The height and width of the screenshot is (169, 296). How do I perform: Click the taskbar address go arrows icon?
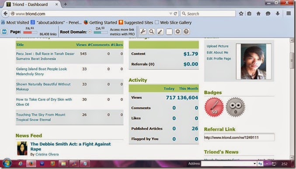(x=260, y=164)
